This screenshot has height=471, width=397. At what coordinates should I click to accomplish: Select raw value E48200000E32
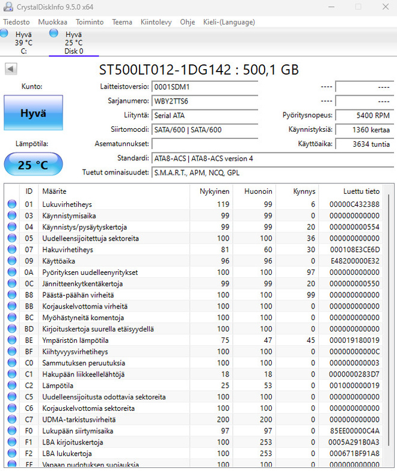pos(355,261)
